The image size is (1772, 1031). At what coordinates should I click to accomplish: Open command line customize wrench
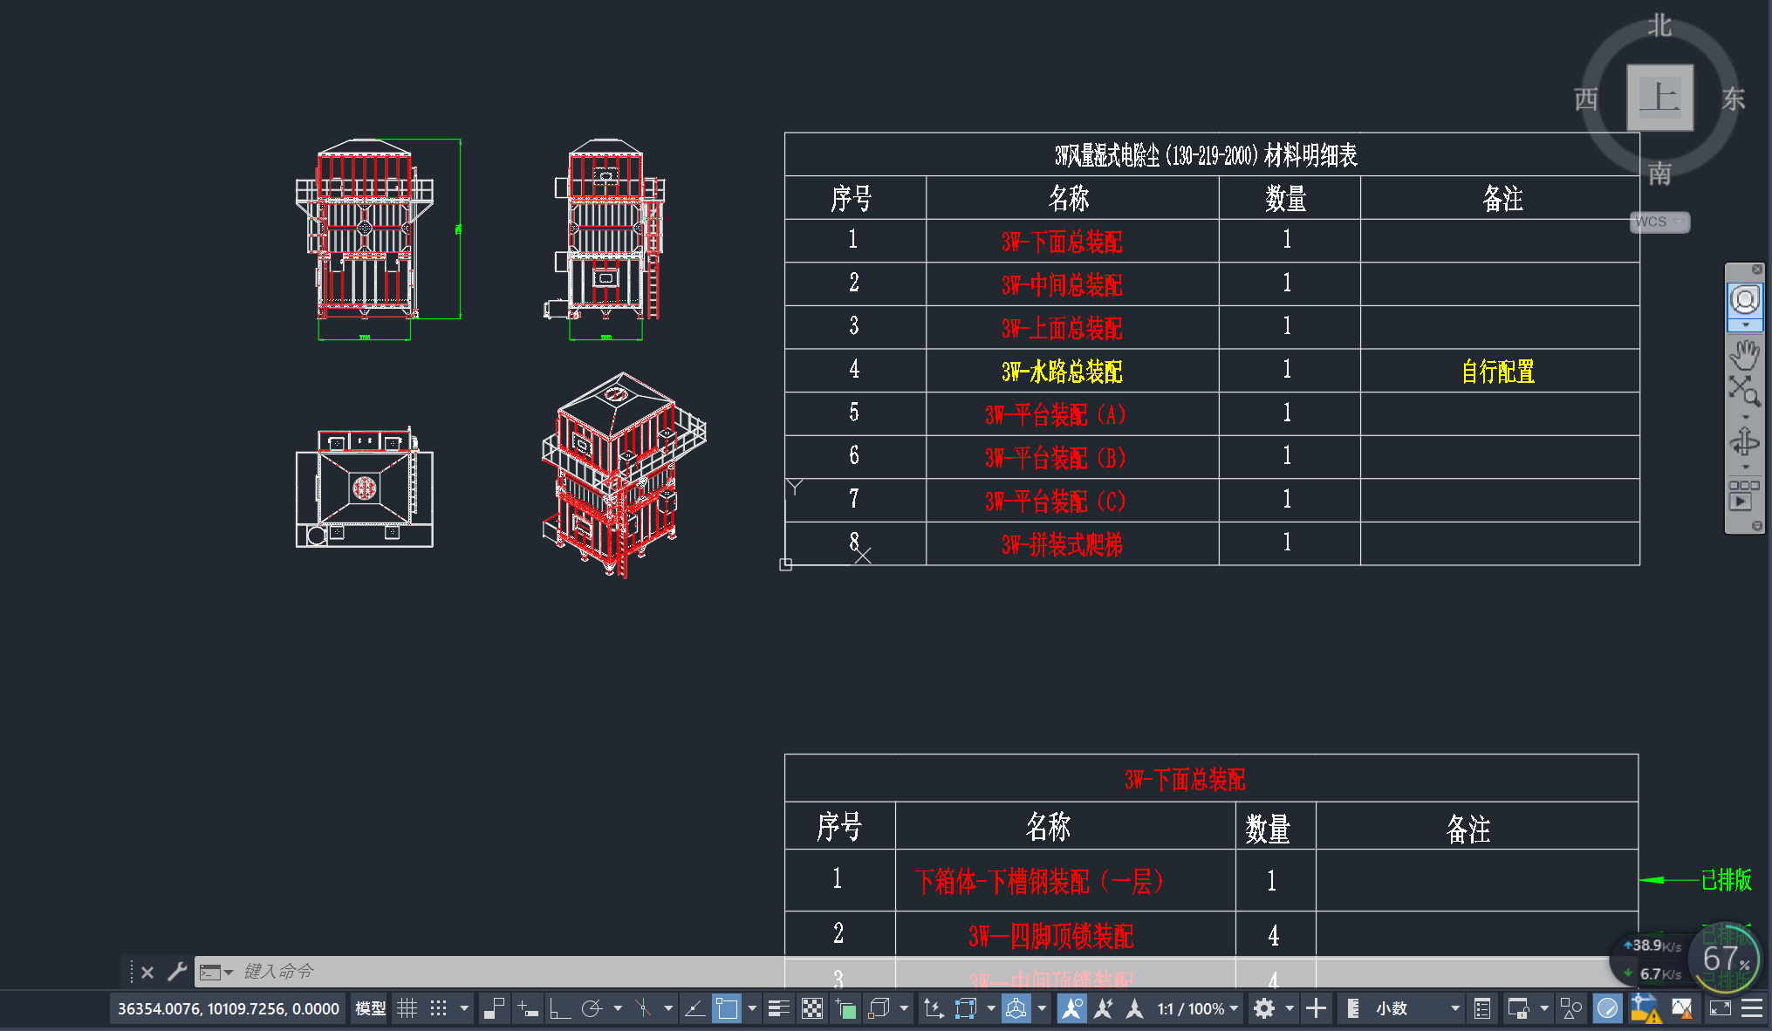(177, 971)
